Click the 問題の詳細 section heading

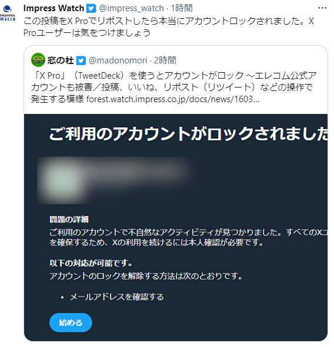coord(69,220)
